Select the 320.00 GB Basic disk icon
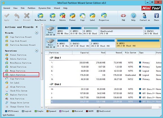This screenshot has width=163, height=118. pyautogui.click(x=50, y=31)
